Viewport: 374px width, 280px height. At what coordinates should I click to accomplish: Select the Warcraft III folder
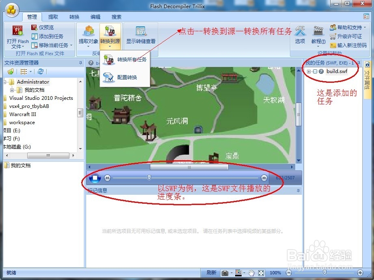click(22, 114)
